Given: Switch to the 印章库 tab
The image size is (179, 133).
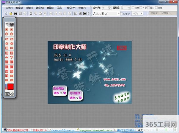Looking at the screenshot, I should click(x=166, y=14).
